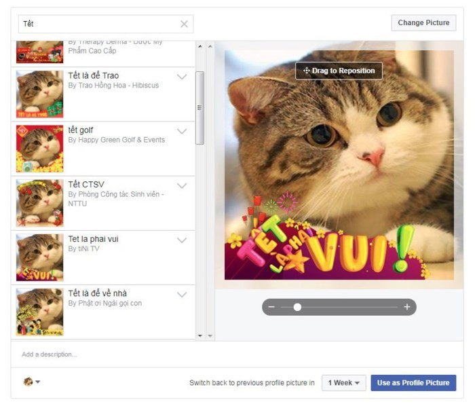475x404 pixels.
Task: Expand the Tết là để về nhà chevron
Action: click(182, 295)
